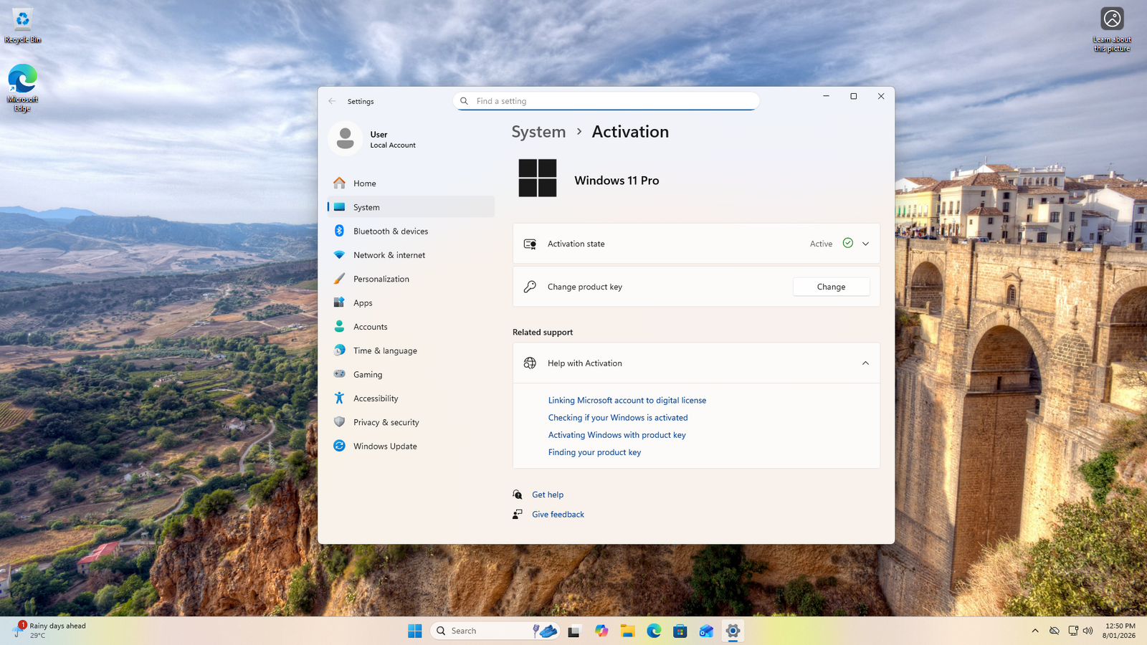
Task: Navigate to System in the breadcrumb
Action: (x=538, y=132)
